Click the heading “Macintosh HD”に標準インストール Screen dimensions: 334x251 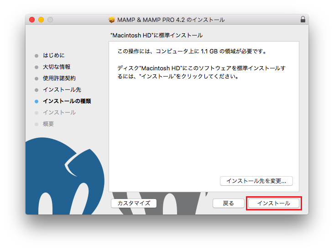point(157,36)
